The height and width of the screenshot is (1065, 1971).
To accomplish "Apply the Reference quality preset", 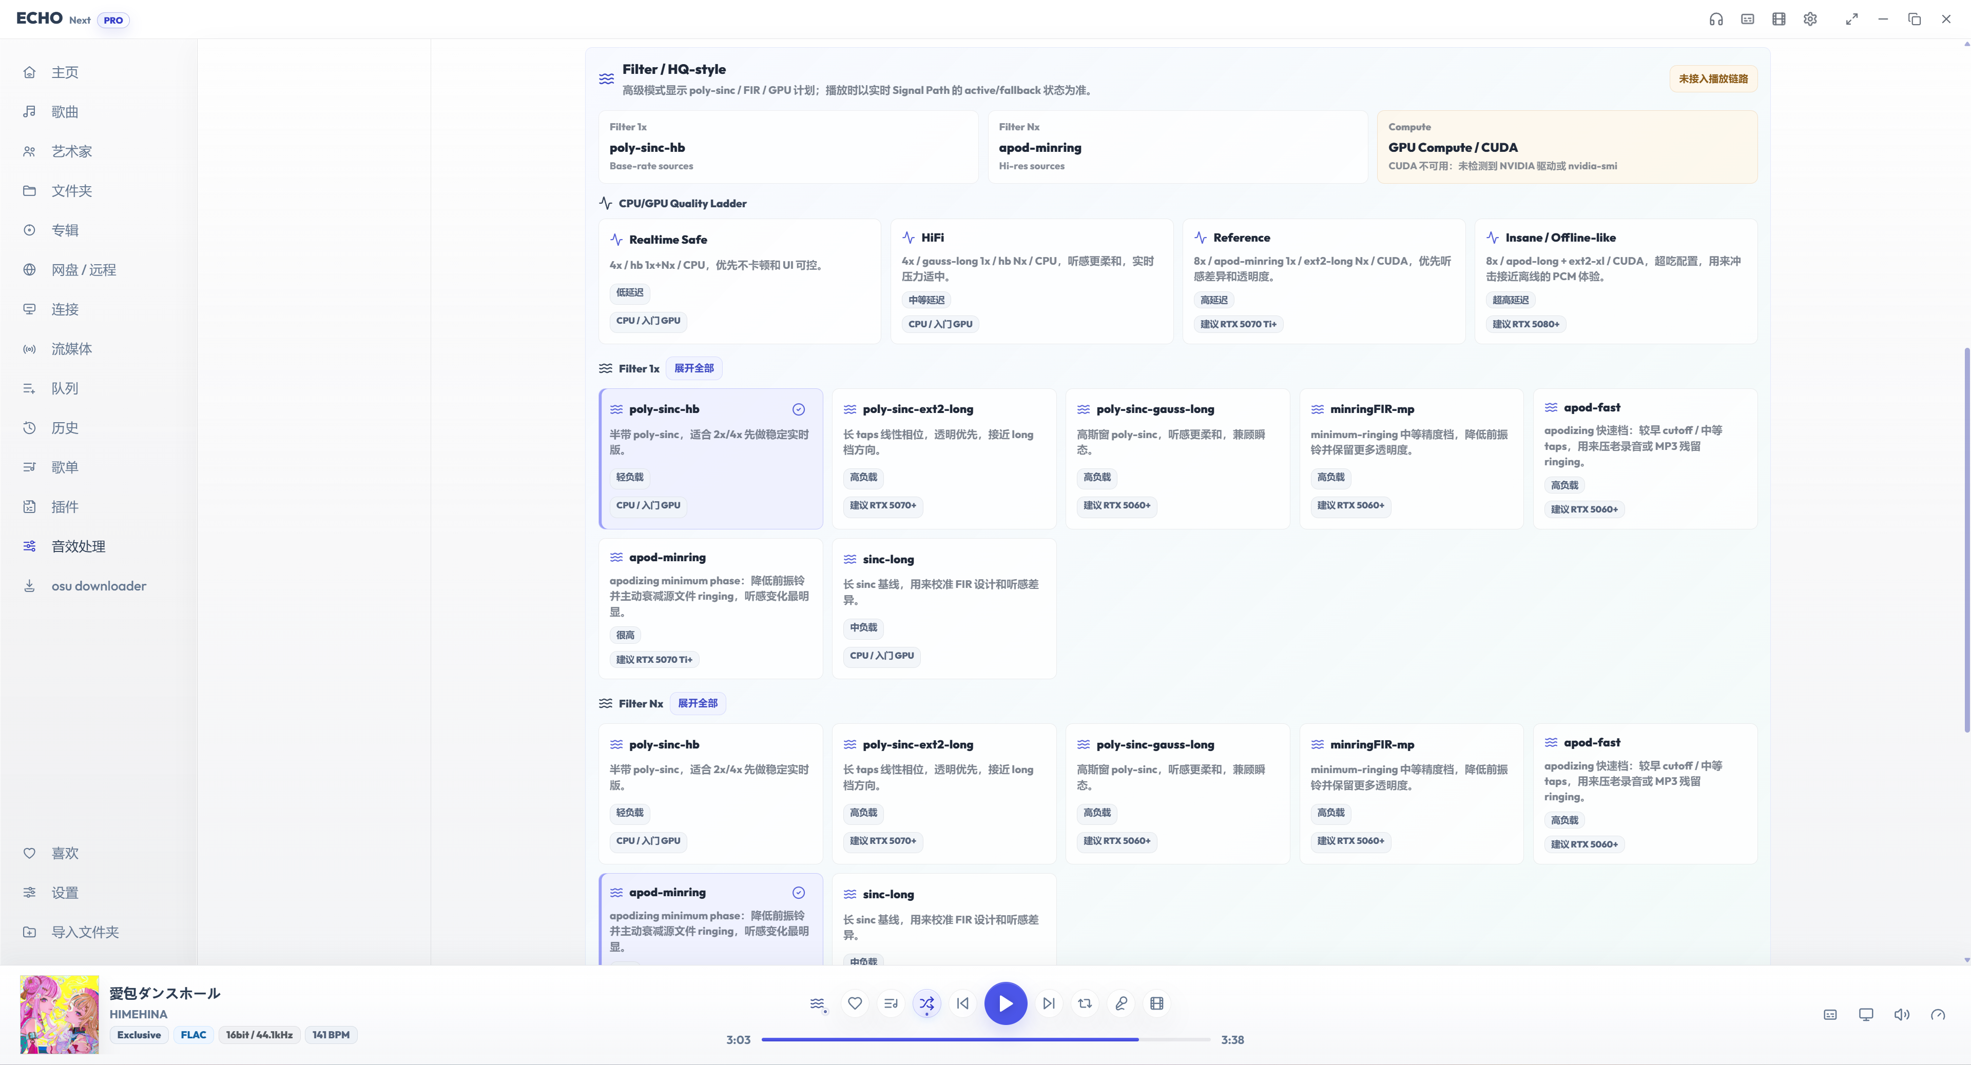I will click(1324, 281).
